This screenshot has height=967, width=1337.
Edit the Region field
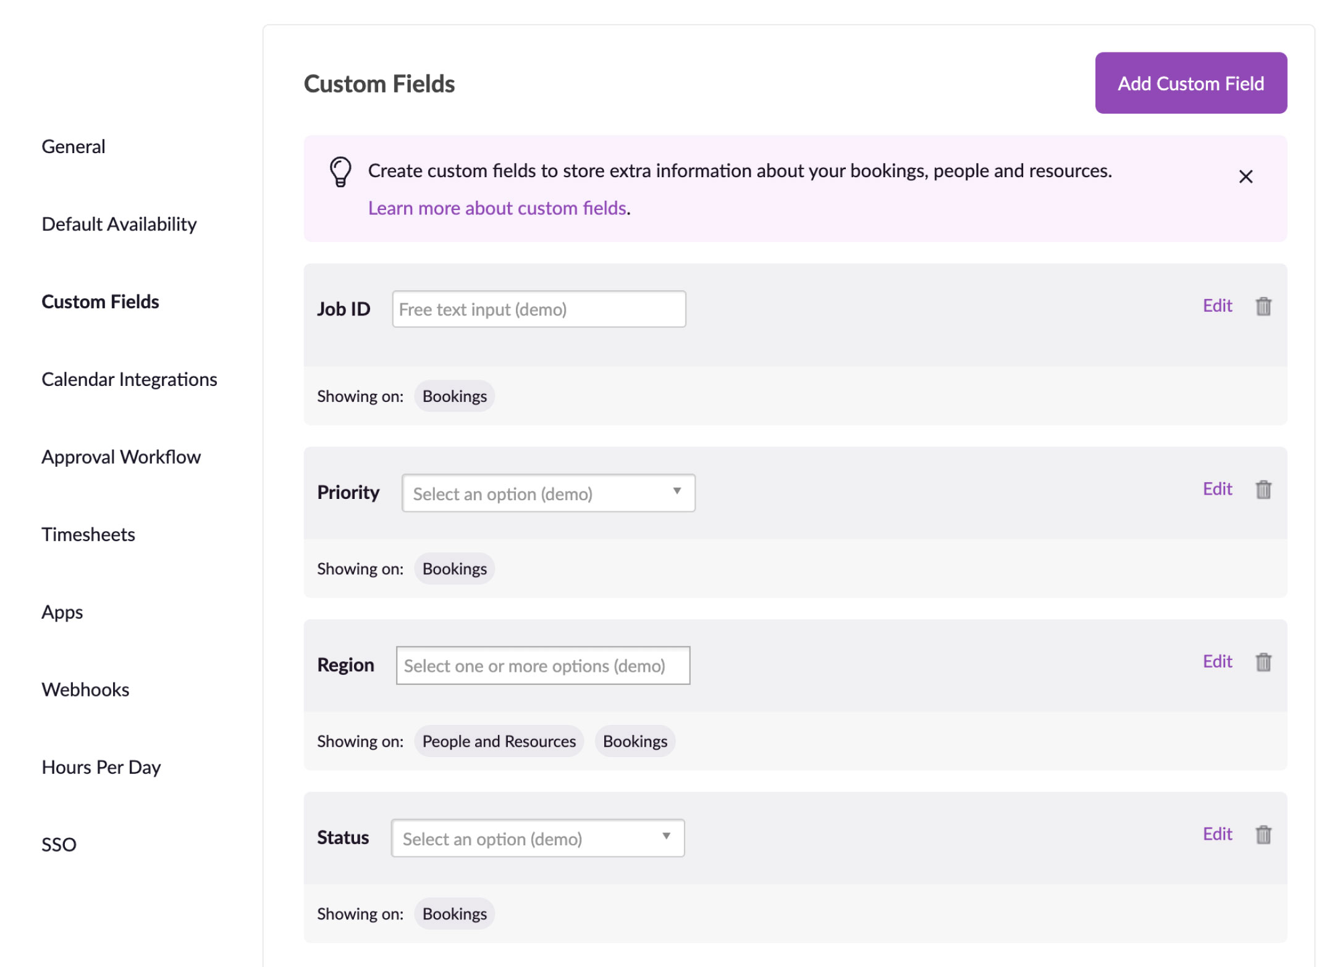click(1217, 661)
